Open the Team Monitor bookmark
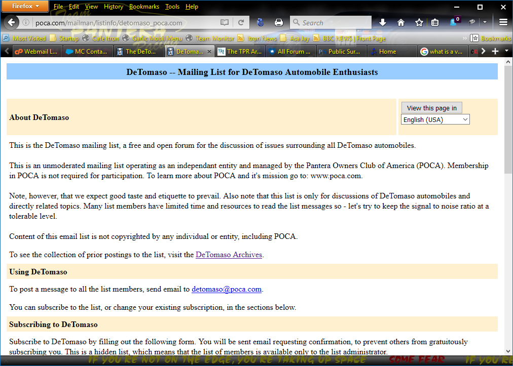This screenshot has width=513, height=366. point(210,38)
